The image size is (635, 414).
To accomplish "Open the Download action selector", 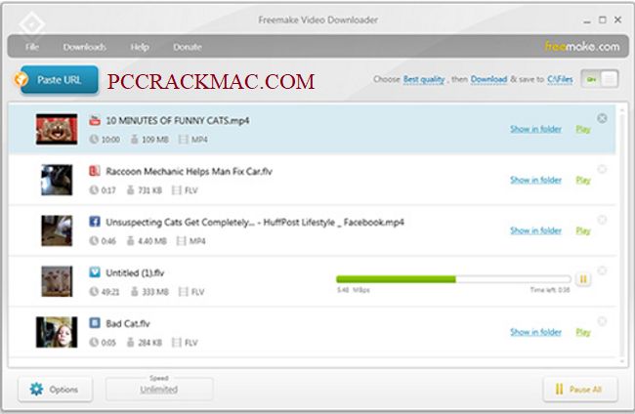I will click(x=488, y=80).
